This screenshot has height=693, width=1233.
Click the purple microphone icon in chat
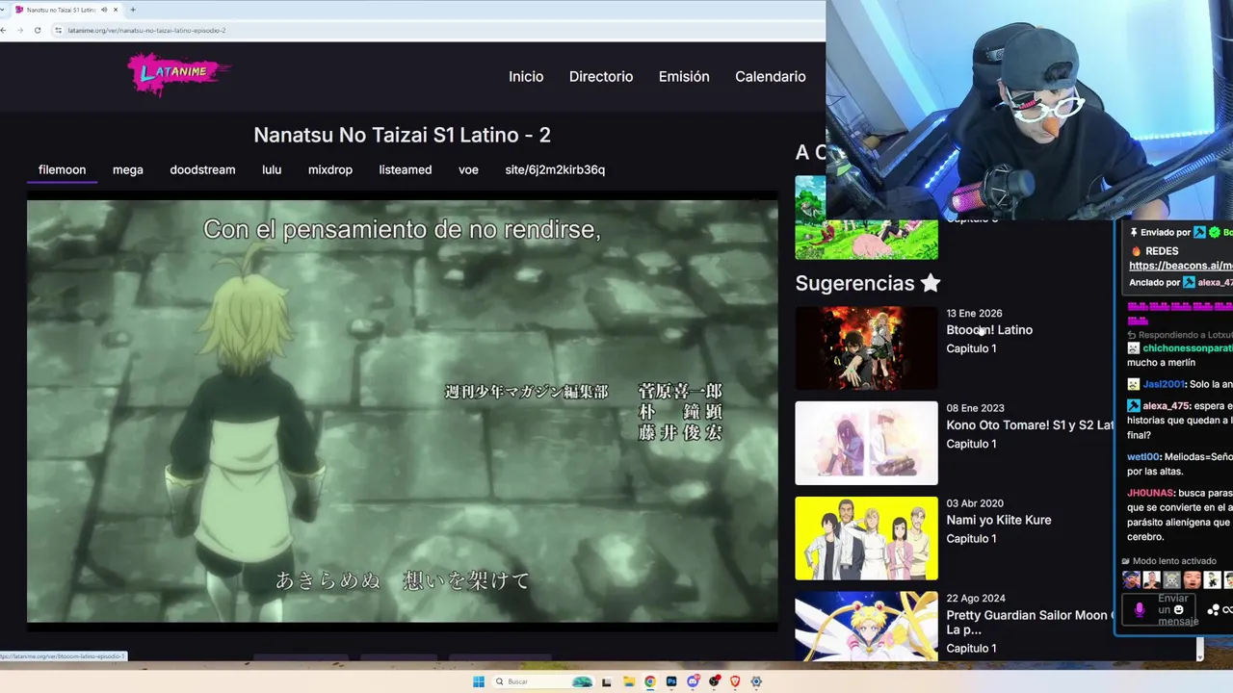[1140, 610]
